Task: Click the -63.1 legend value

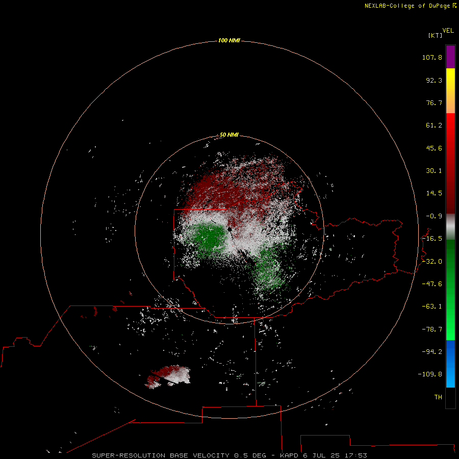Action: (432, 307)
